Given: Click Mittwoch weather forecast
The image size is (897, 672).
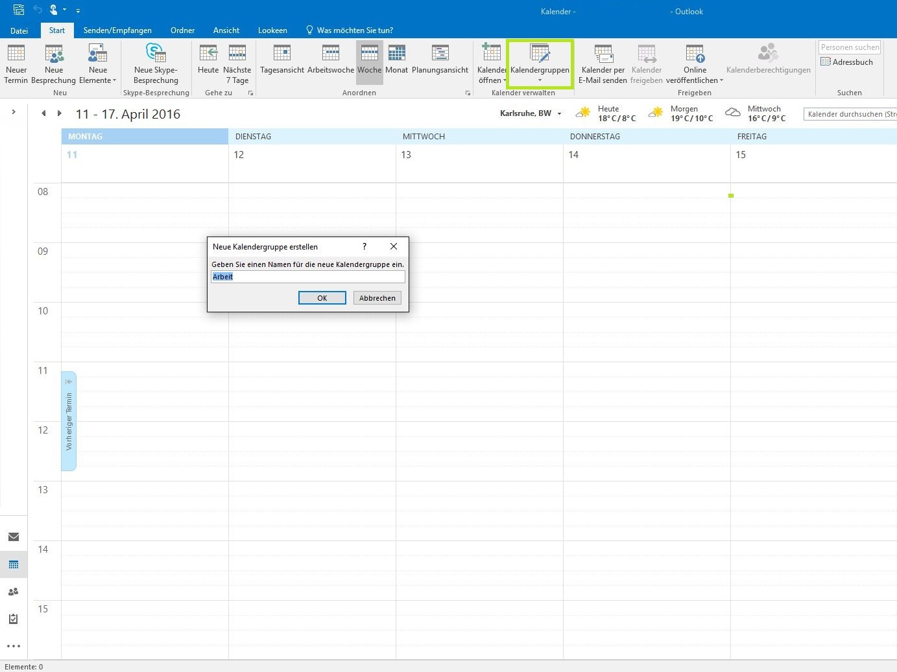Looking at the screenshot, I should [x=756, y=113].
